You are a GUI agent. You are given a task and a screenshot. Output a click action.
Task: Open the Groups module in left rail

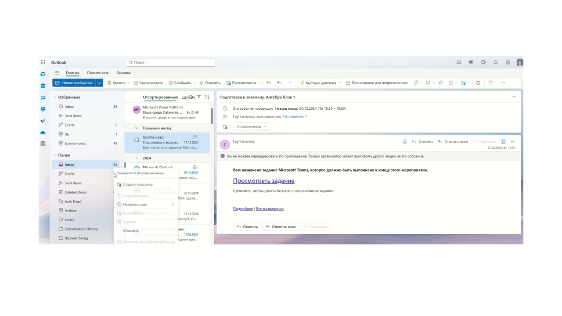43,109
